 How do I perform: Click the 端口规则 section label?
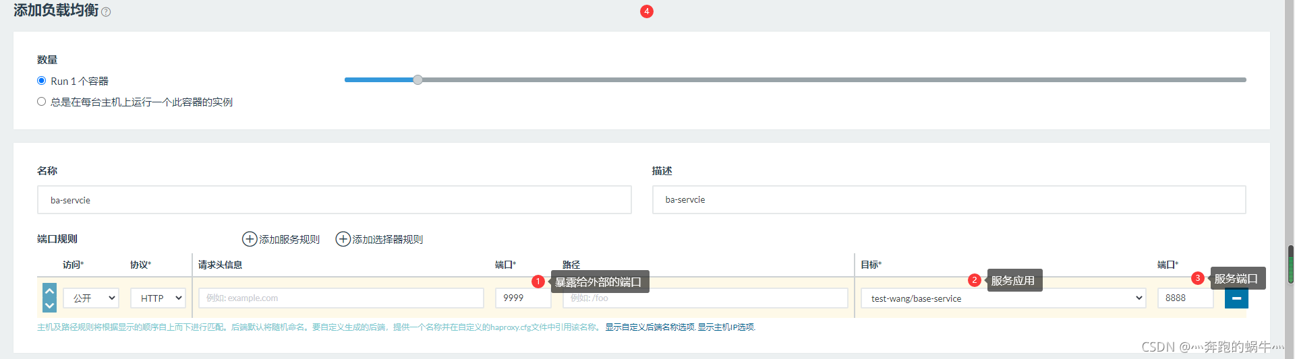tap(57, 239)
